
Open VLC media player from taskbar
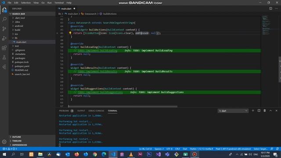[x=131, y=154]
